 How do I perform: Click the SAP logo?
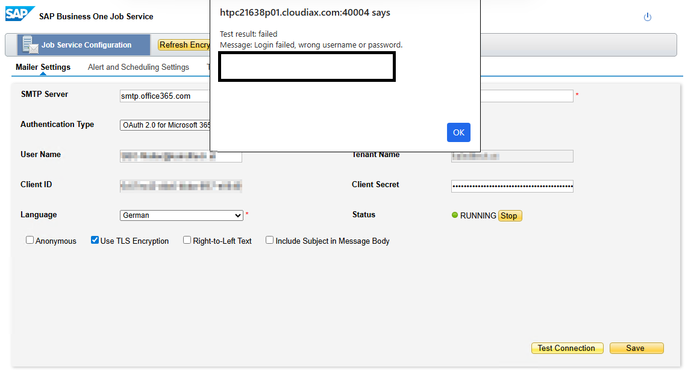[x=20, y=14]
